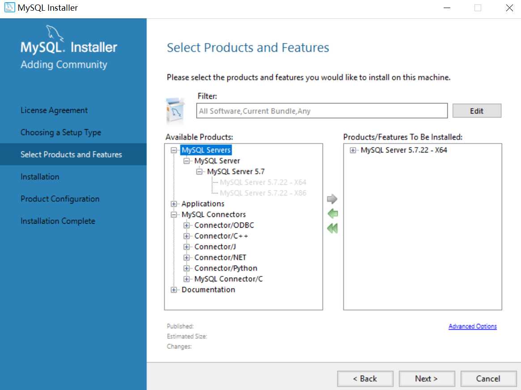Click the filter product box icon
521x390 pixels.
[x=175, y=110]
